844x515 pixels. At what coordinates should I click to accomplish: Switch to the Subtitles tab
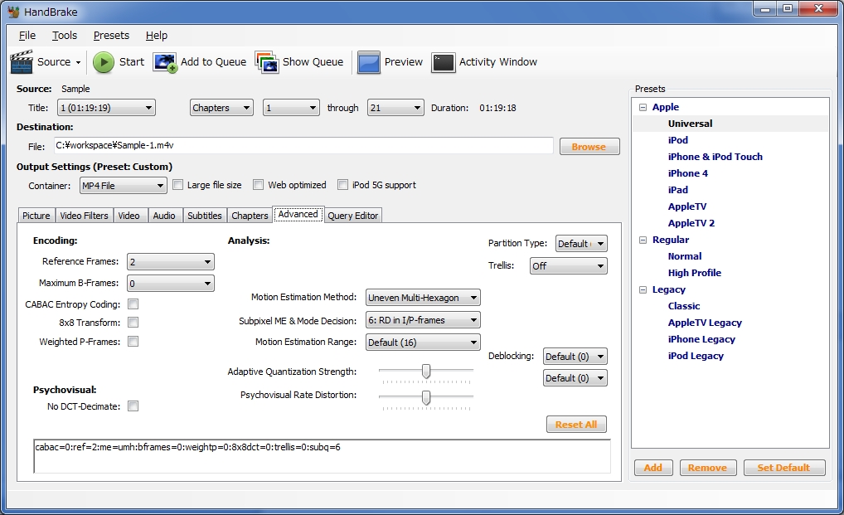(x=205, y=216)
